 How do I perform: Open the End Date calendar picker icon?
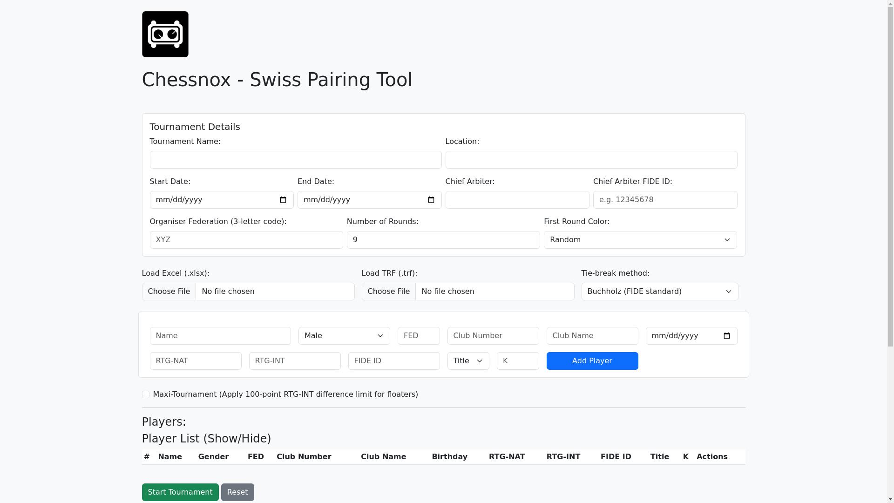click(431, 200)
